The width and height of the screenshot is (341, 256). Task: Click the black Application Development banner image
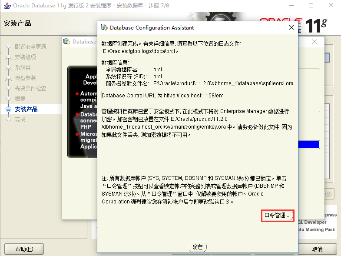83,112
